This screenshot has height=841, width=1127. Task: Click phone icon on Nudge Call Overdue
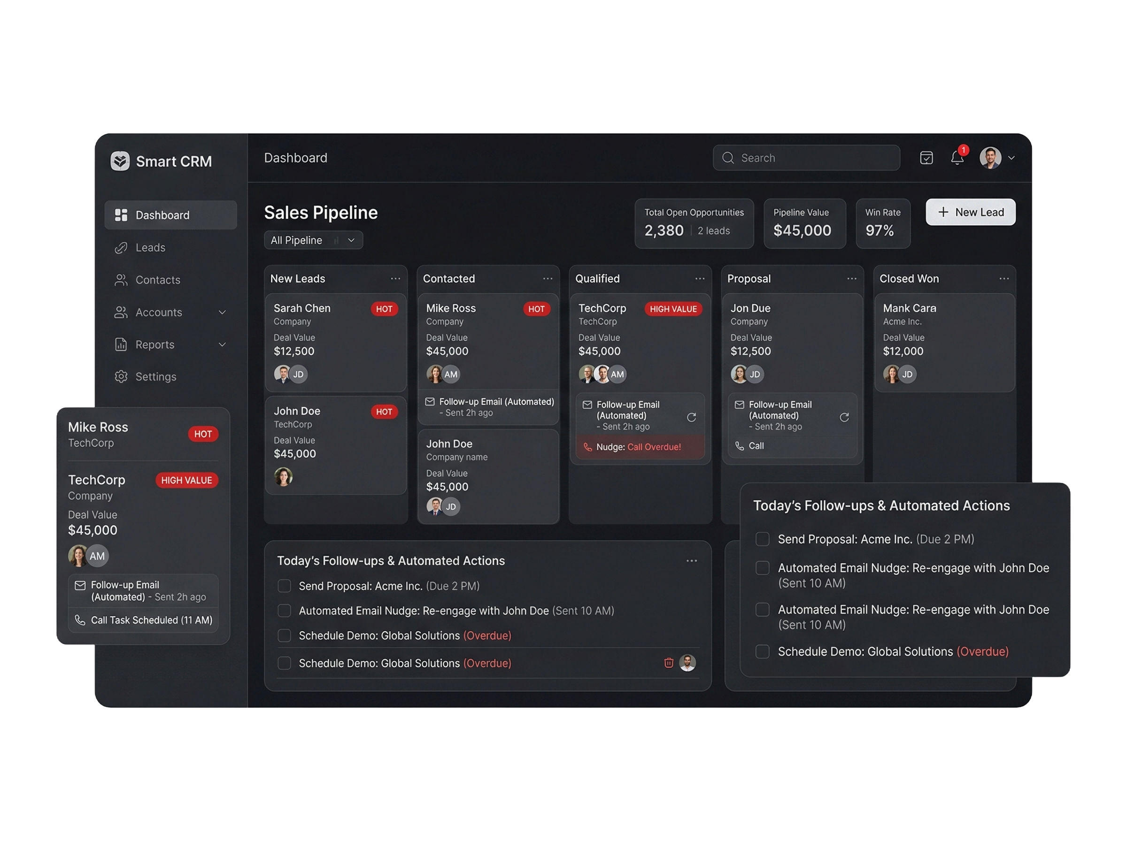coord(588,447)
